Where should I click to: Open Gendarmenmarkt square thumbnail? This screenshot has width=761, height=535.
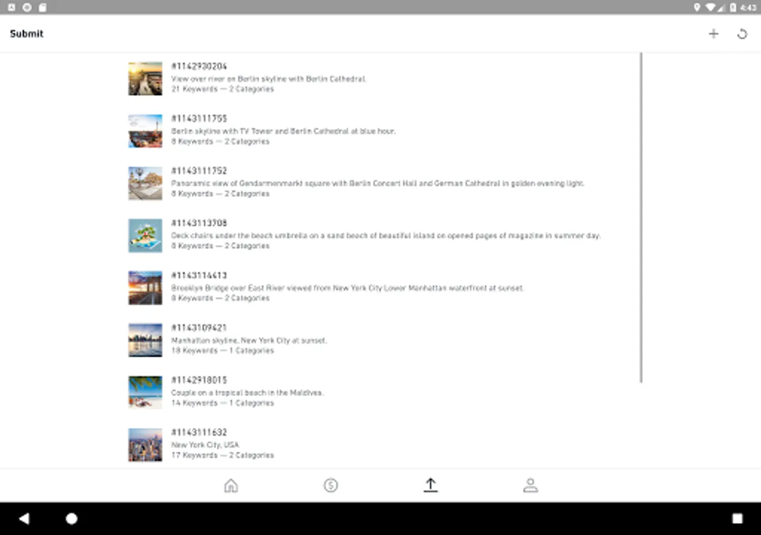[x=145, y=183]
